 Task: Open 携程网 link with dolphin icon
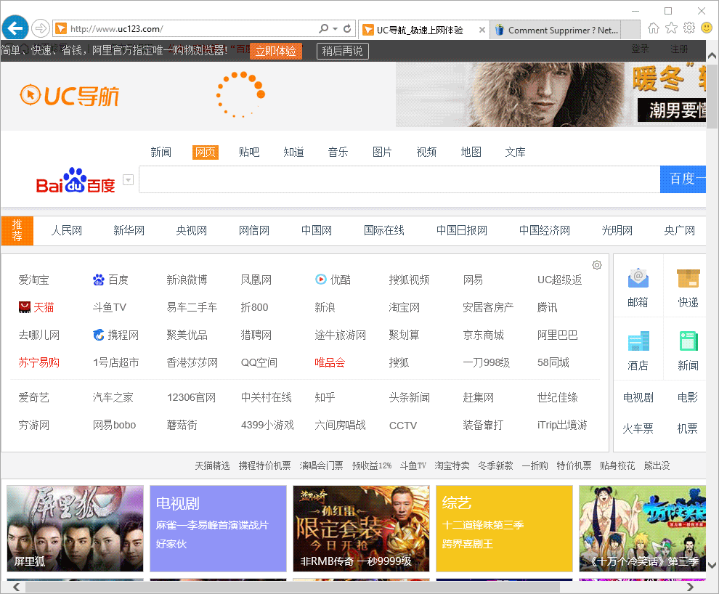pos(115,335)
